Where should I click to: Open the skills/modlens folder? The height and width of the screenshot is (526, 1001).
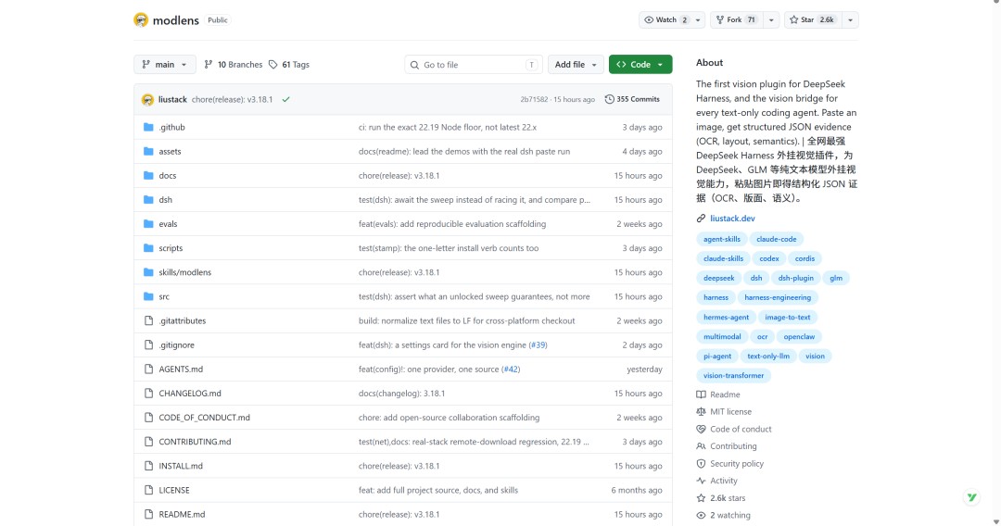click(x=185, y=272)
